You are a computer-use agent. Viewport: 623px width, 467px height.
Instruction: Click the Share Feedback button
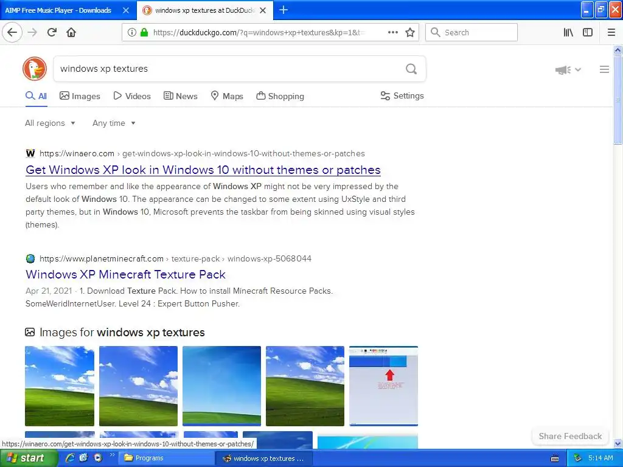[570, 436]
